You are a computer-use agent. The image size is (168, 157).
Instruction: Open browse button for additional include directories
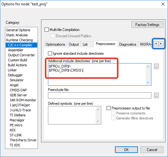156,66
